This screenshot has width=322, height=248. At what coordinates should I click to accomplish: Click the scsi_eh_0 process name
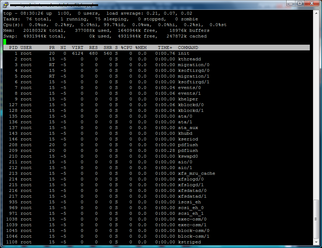(191, 208)
